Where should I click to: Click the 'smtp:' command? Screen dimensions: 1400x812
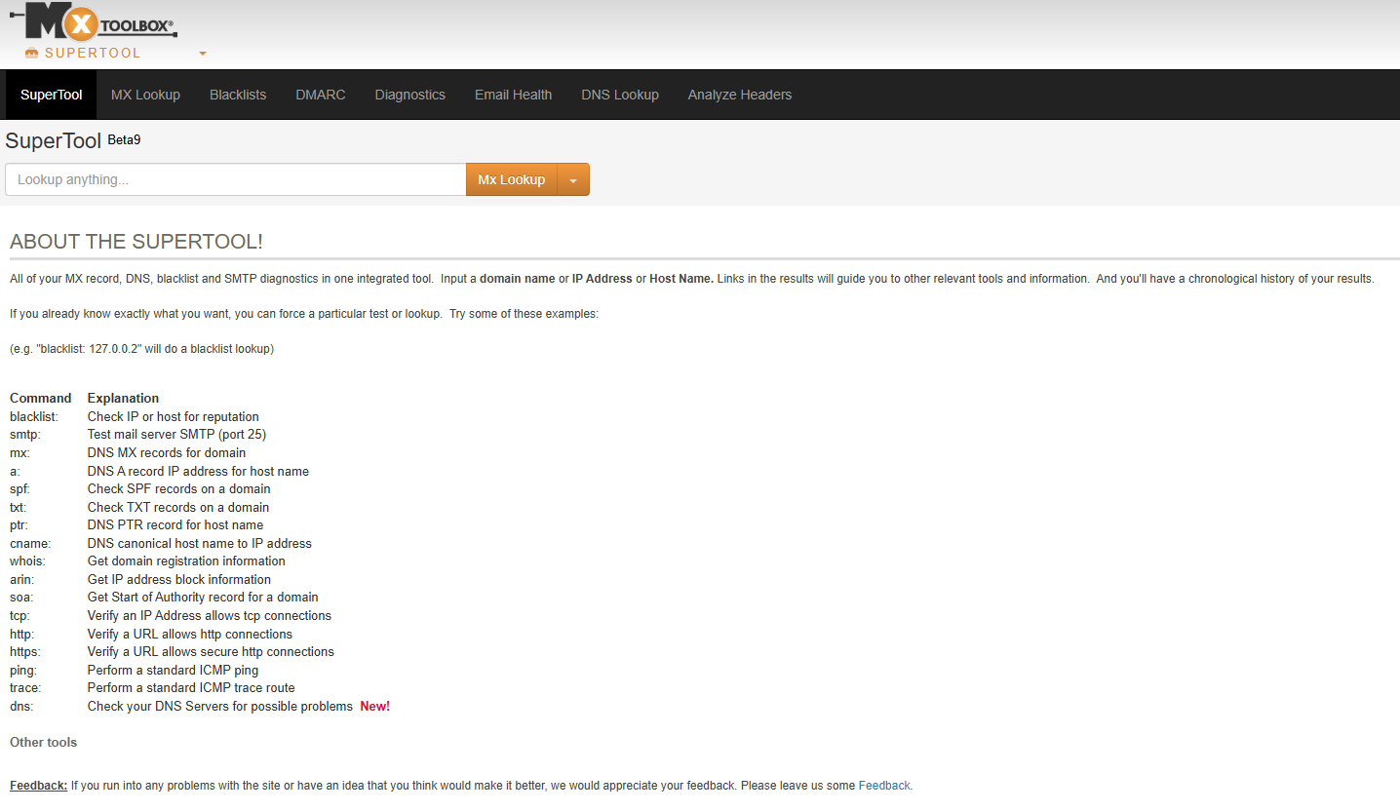(x=25, y=435)
